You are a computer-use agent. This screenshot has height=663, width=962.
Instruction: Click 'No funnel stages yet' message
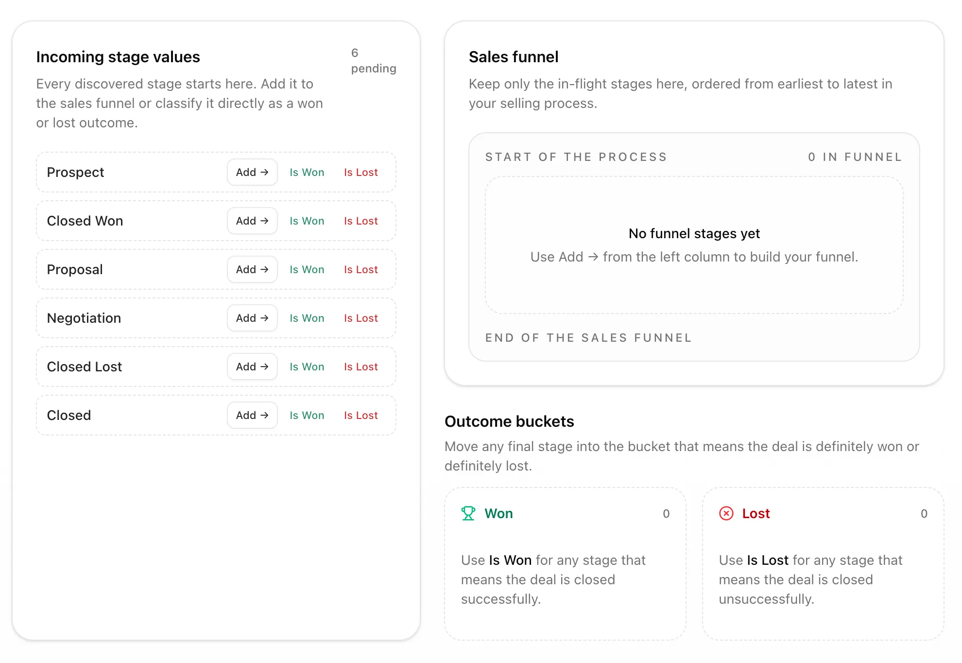[x=694, y=233]
